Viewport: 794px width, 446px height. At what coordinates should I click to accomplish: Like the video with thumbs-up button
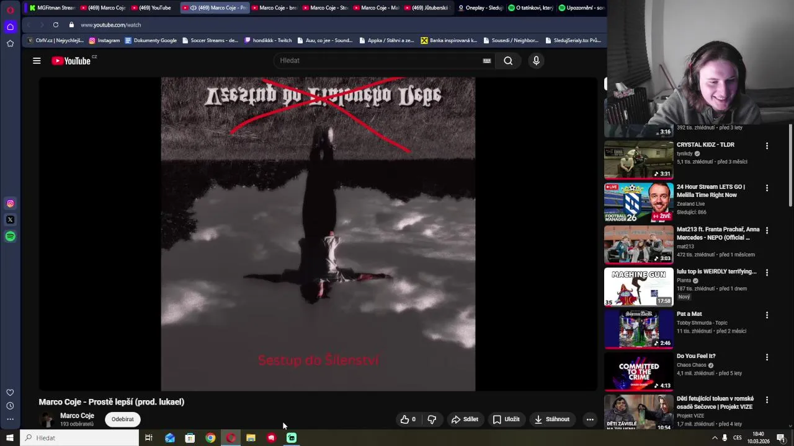point(408,419)
